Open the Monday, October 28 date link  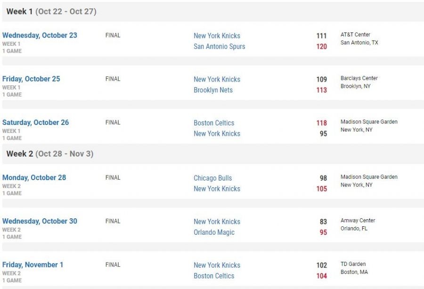[34, 178]
